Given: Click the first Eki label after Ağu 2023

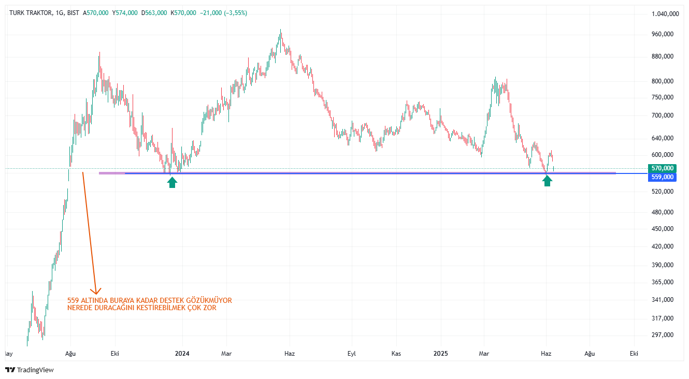Looking at the screenshot, I should [x=115, y=354].
